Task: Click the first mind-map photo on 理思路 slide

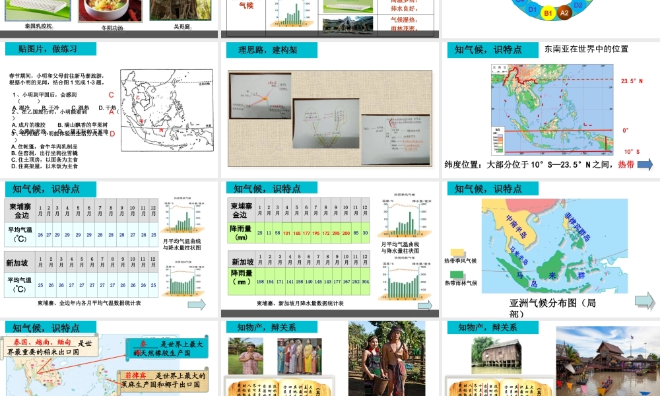Action: click(x=261, y=94)
